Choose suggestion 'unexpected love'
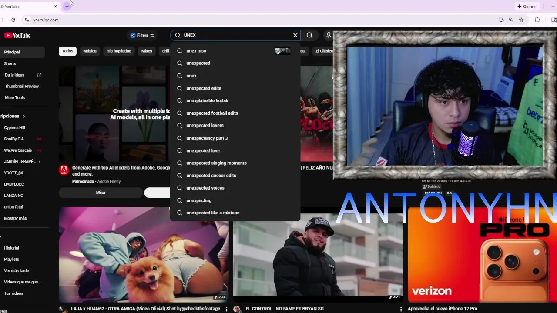 click(x=235, y=150)
